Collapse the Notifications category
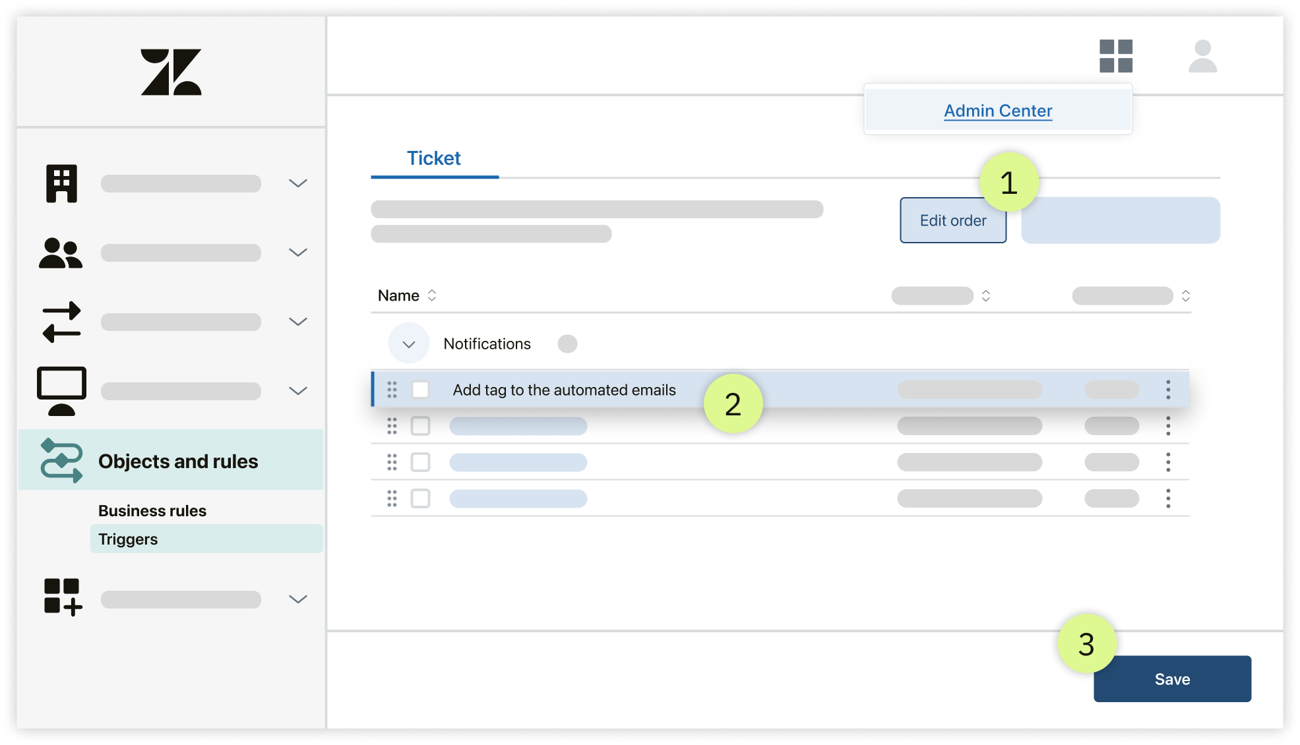 pos(408,344)
